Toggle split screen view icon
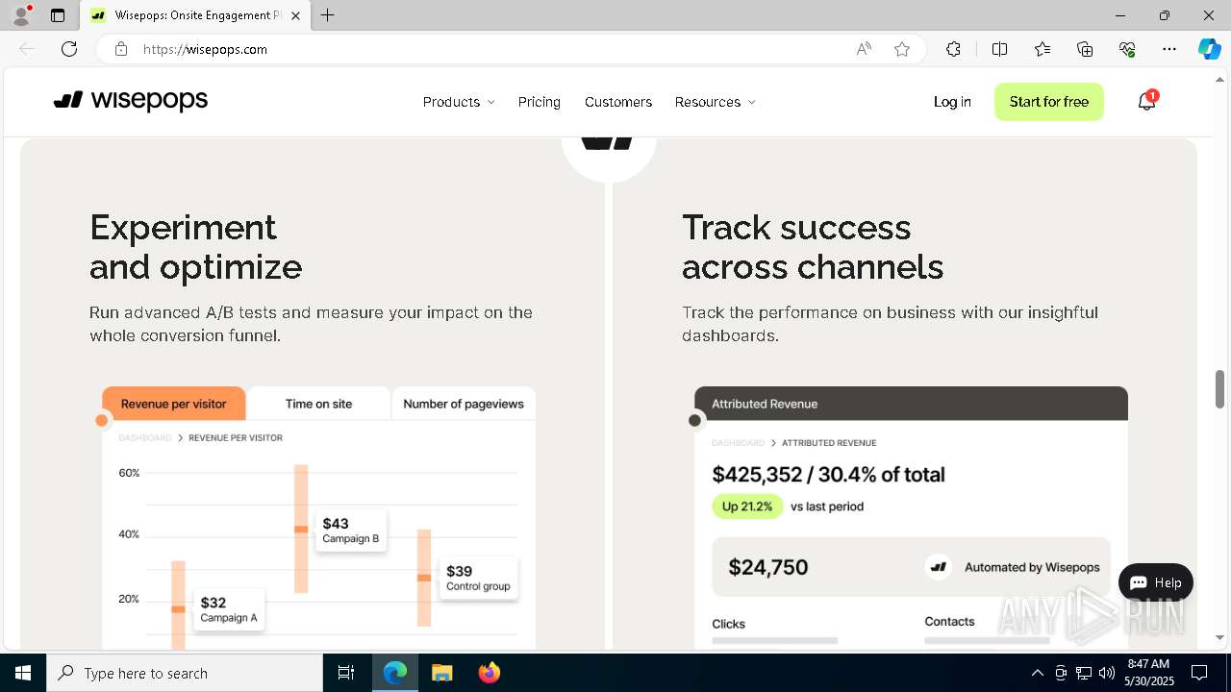The height and width of the screenshot is (692, 1231). coord(999,49)
